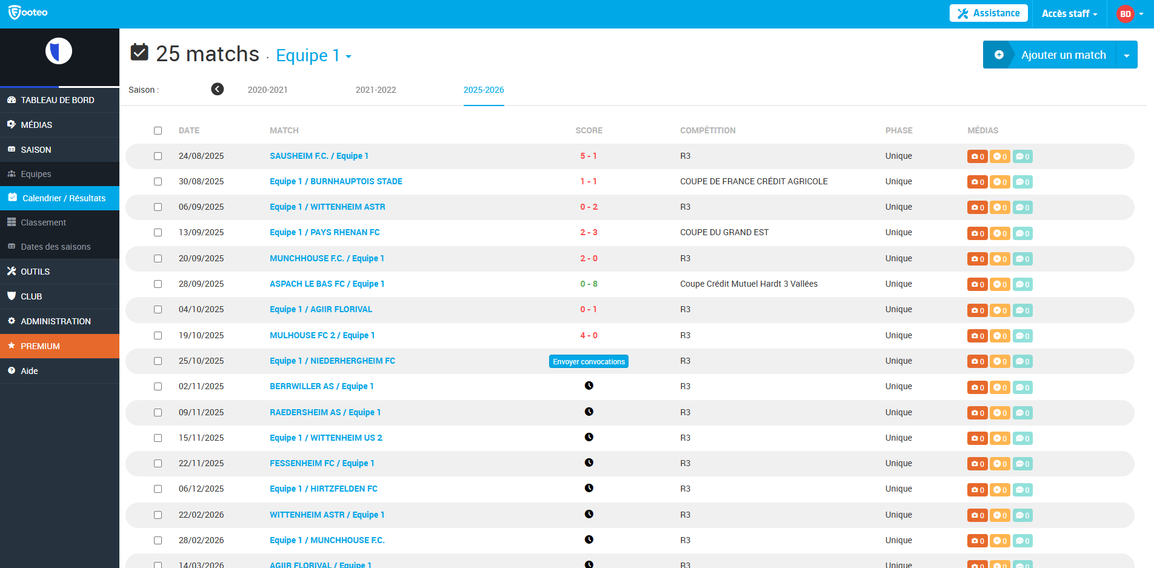Click photo badge for 24/08/2025 match
1154x568 pixels.
click(977, 156)
